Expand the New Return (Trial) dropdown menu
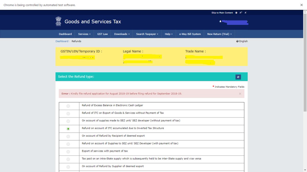 [219, 34]
